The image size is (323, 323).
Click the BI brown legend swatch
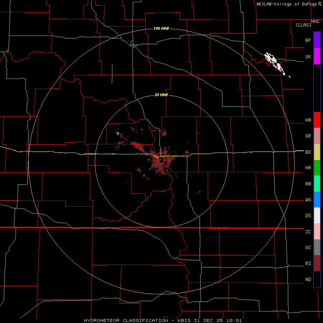(x=317, y=263)
